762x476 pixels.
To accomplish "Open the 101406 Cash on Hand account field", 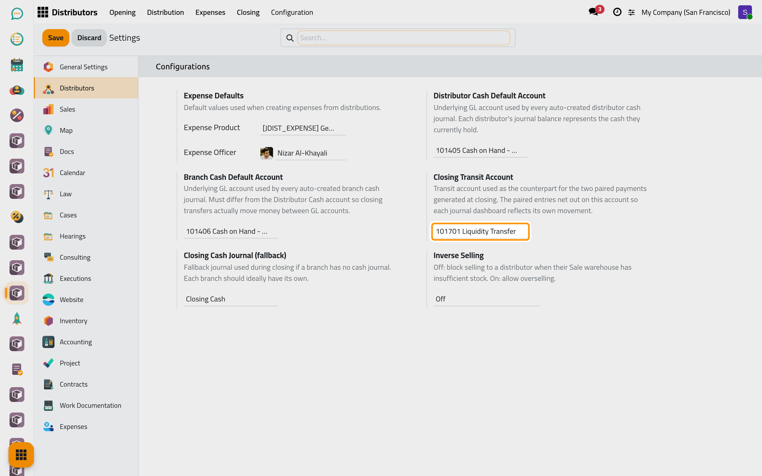I will tap(231, 231).
